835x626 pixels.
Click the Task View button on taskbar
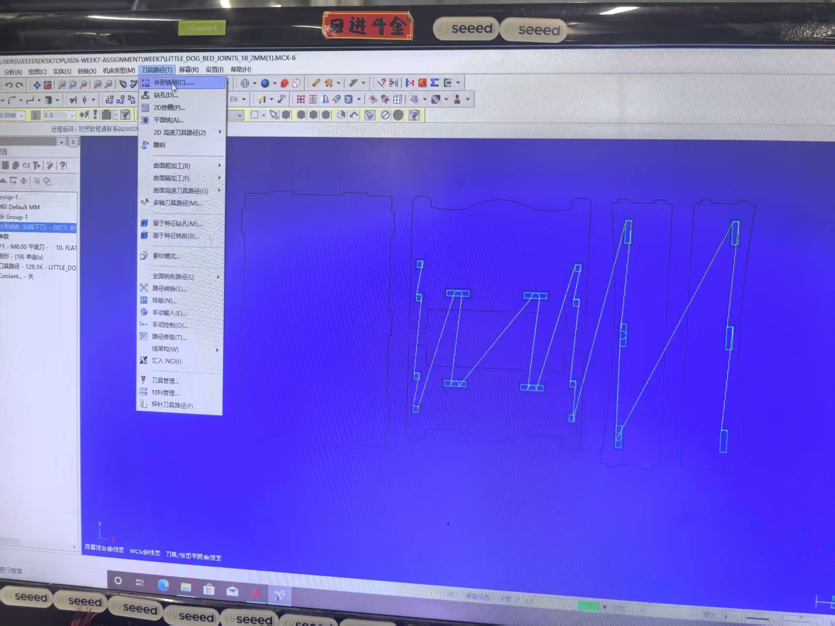tap(140, 582)
